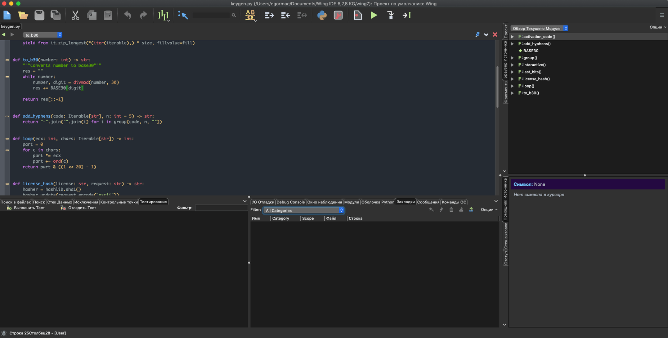Open the Python shell icon in the toolbar
668x338 pixels.
322,15
